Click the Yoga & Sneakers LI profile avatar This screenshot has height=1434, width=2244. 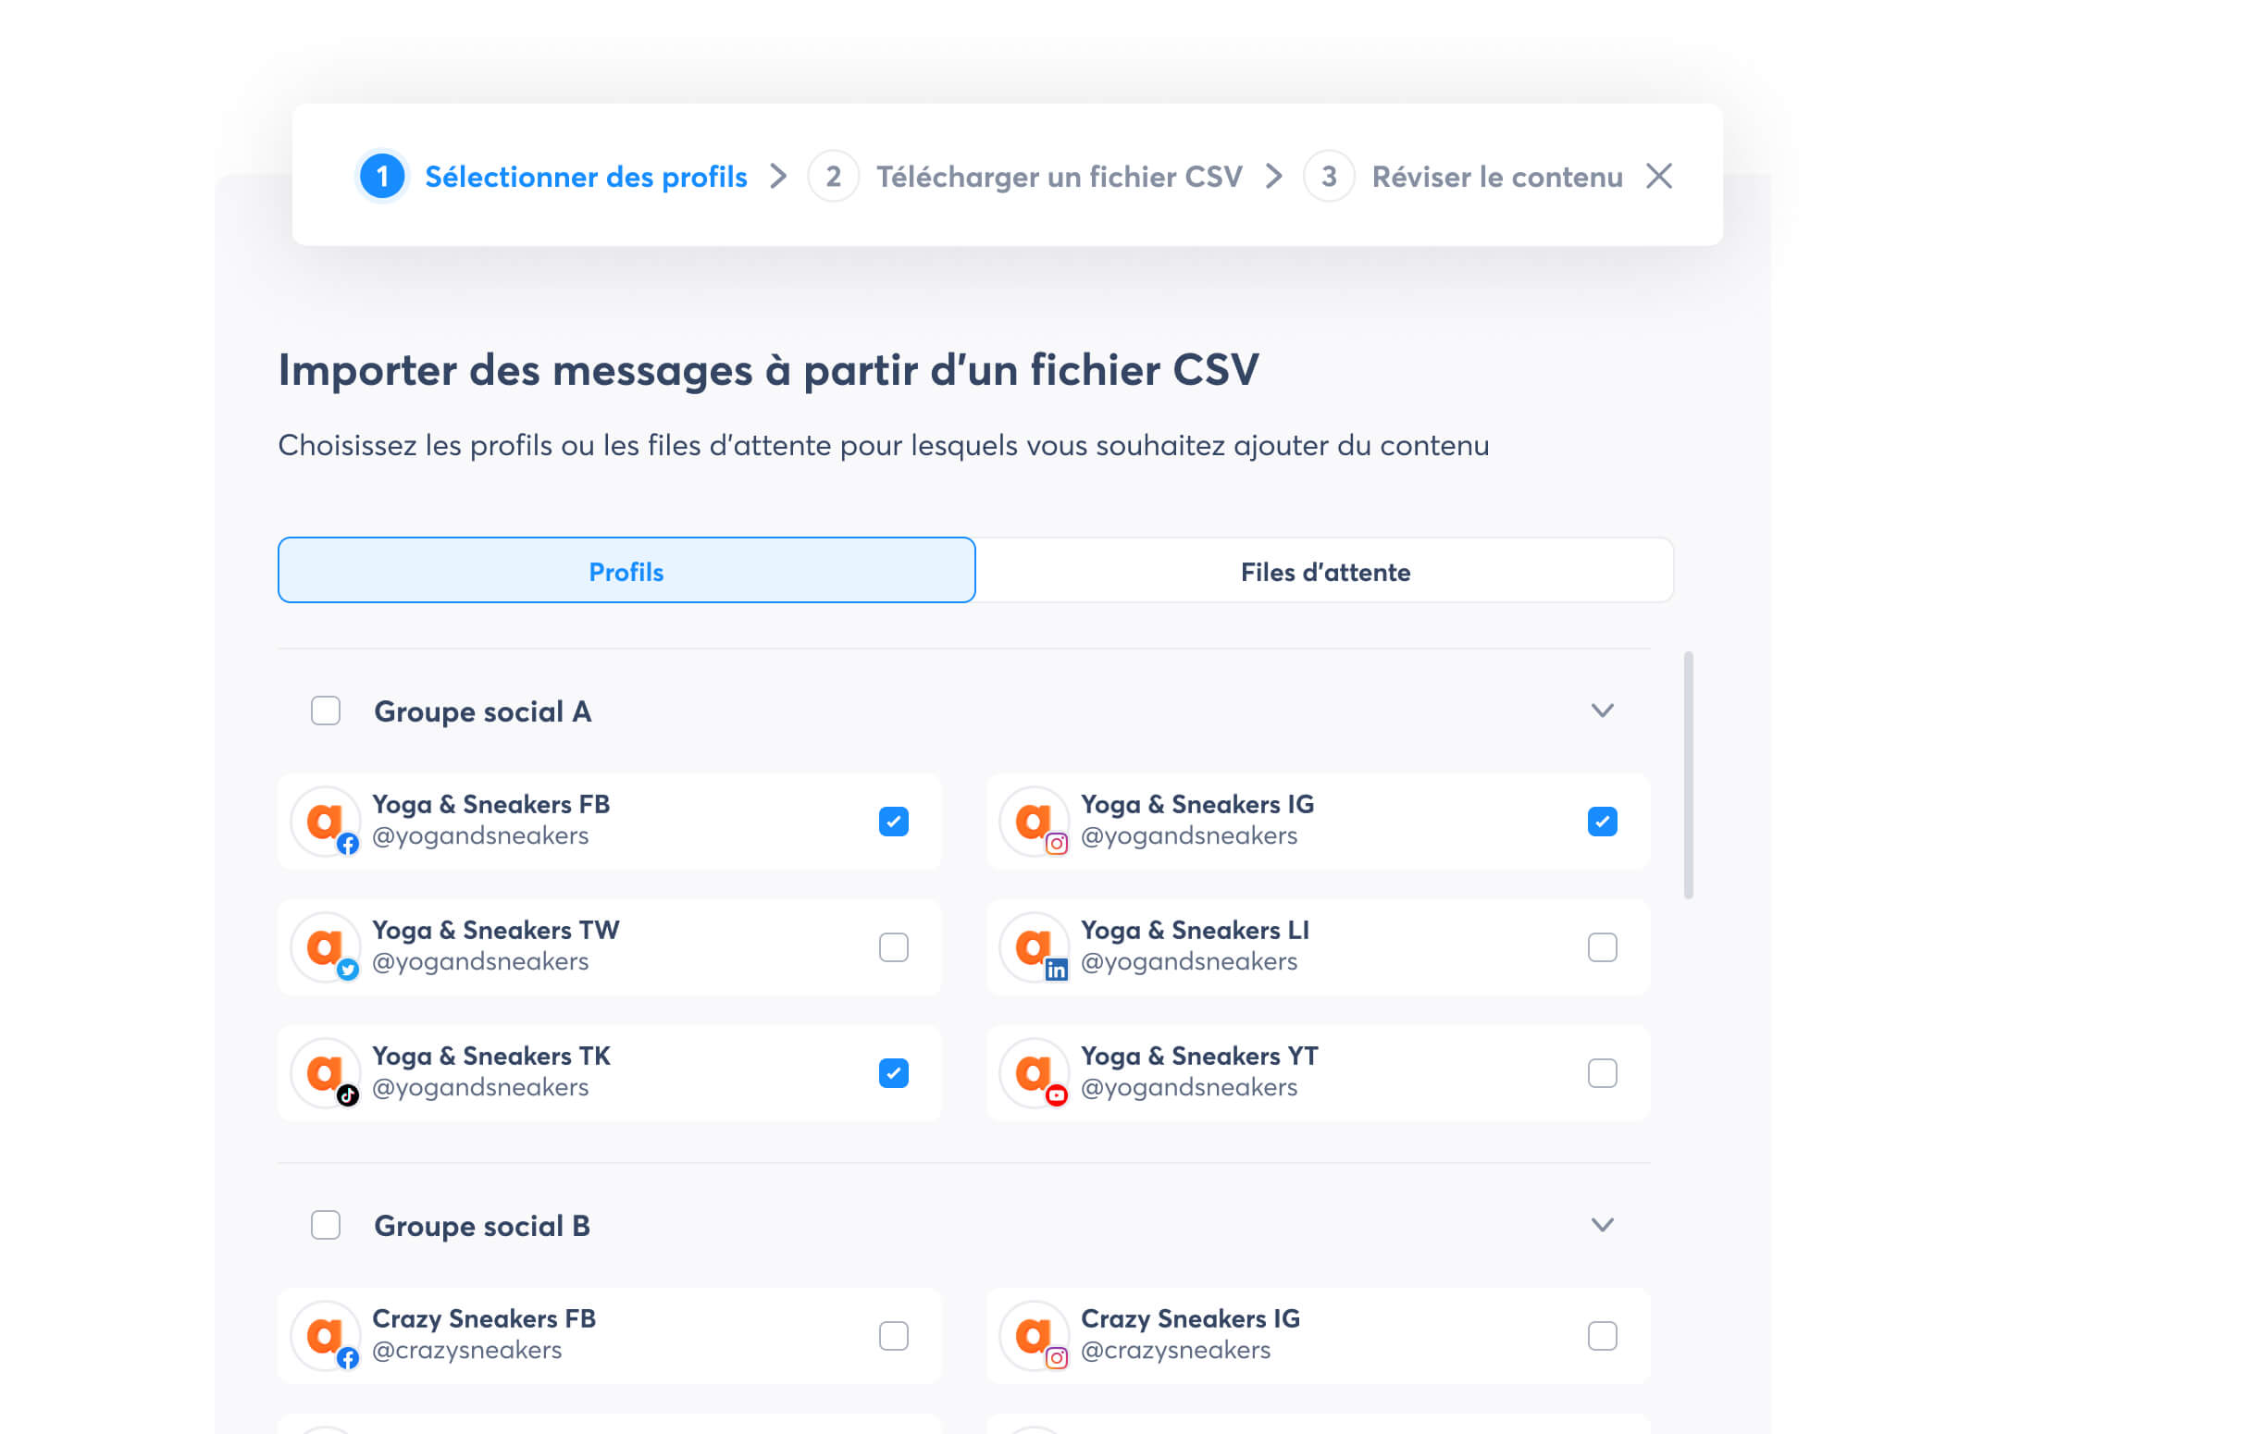click(x=1034, y=947)
